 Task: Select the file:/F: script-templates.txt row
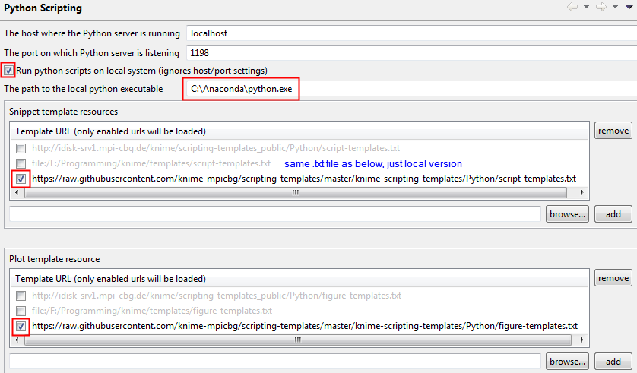pos(151,163)
